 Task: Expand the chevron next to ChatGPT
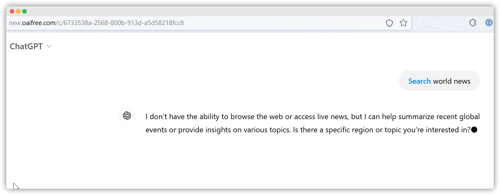point(49,46)
